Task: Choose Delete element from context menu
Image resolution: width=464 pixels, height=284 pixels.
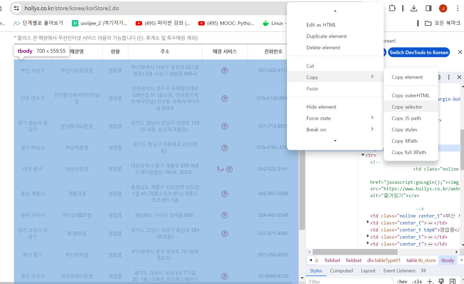Action: point(335,48)
